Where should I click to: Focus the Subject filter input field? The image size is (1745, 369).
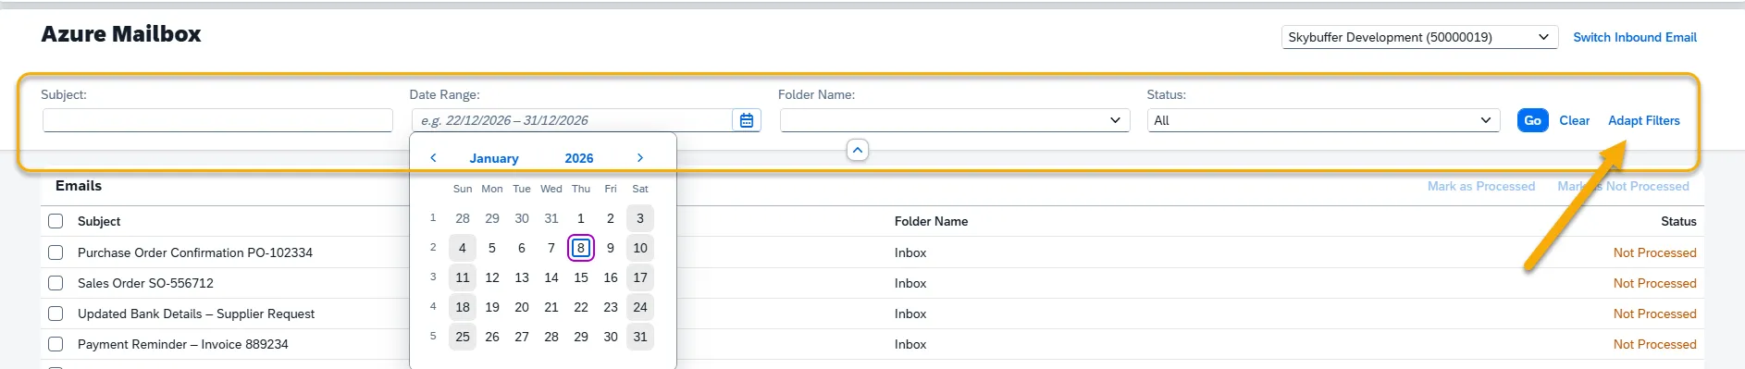point(217,120)
